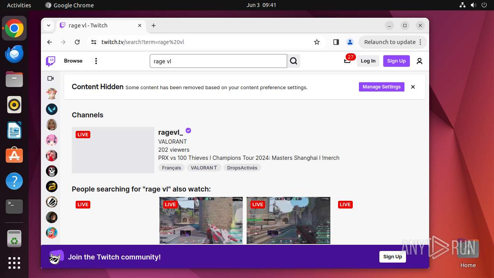The height and width of the screenshot is (278, 494).
Task: Click the search magnifier button
Action: click(294, 61)
